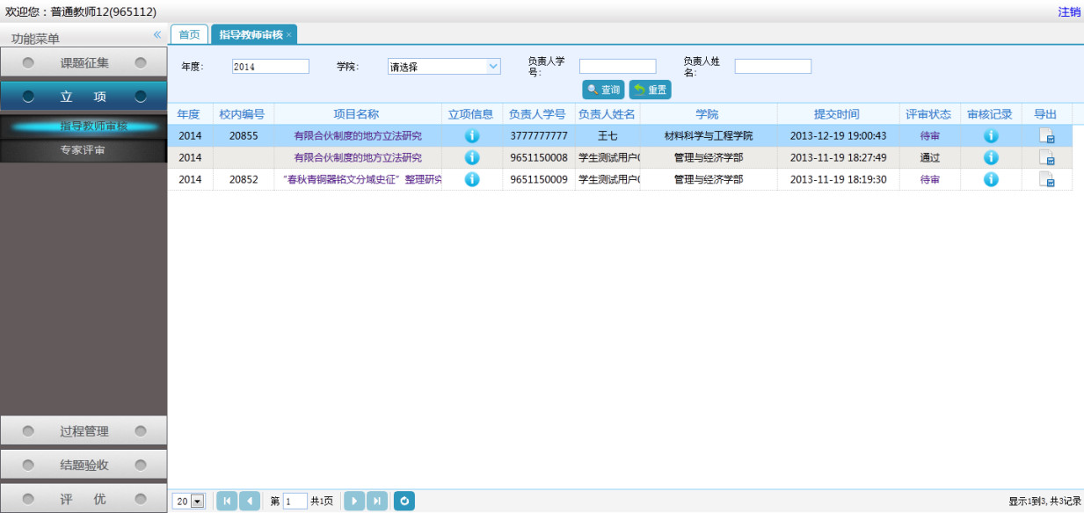Click the 通过 status cell
The height and width of the screenshot is (513, 1084).
(929, 157)
